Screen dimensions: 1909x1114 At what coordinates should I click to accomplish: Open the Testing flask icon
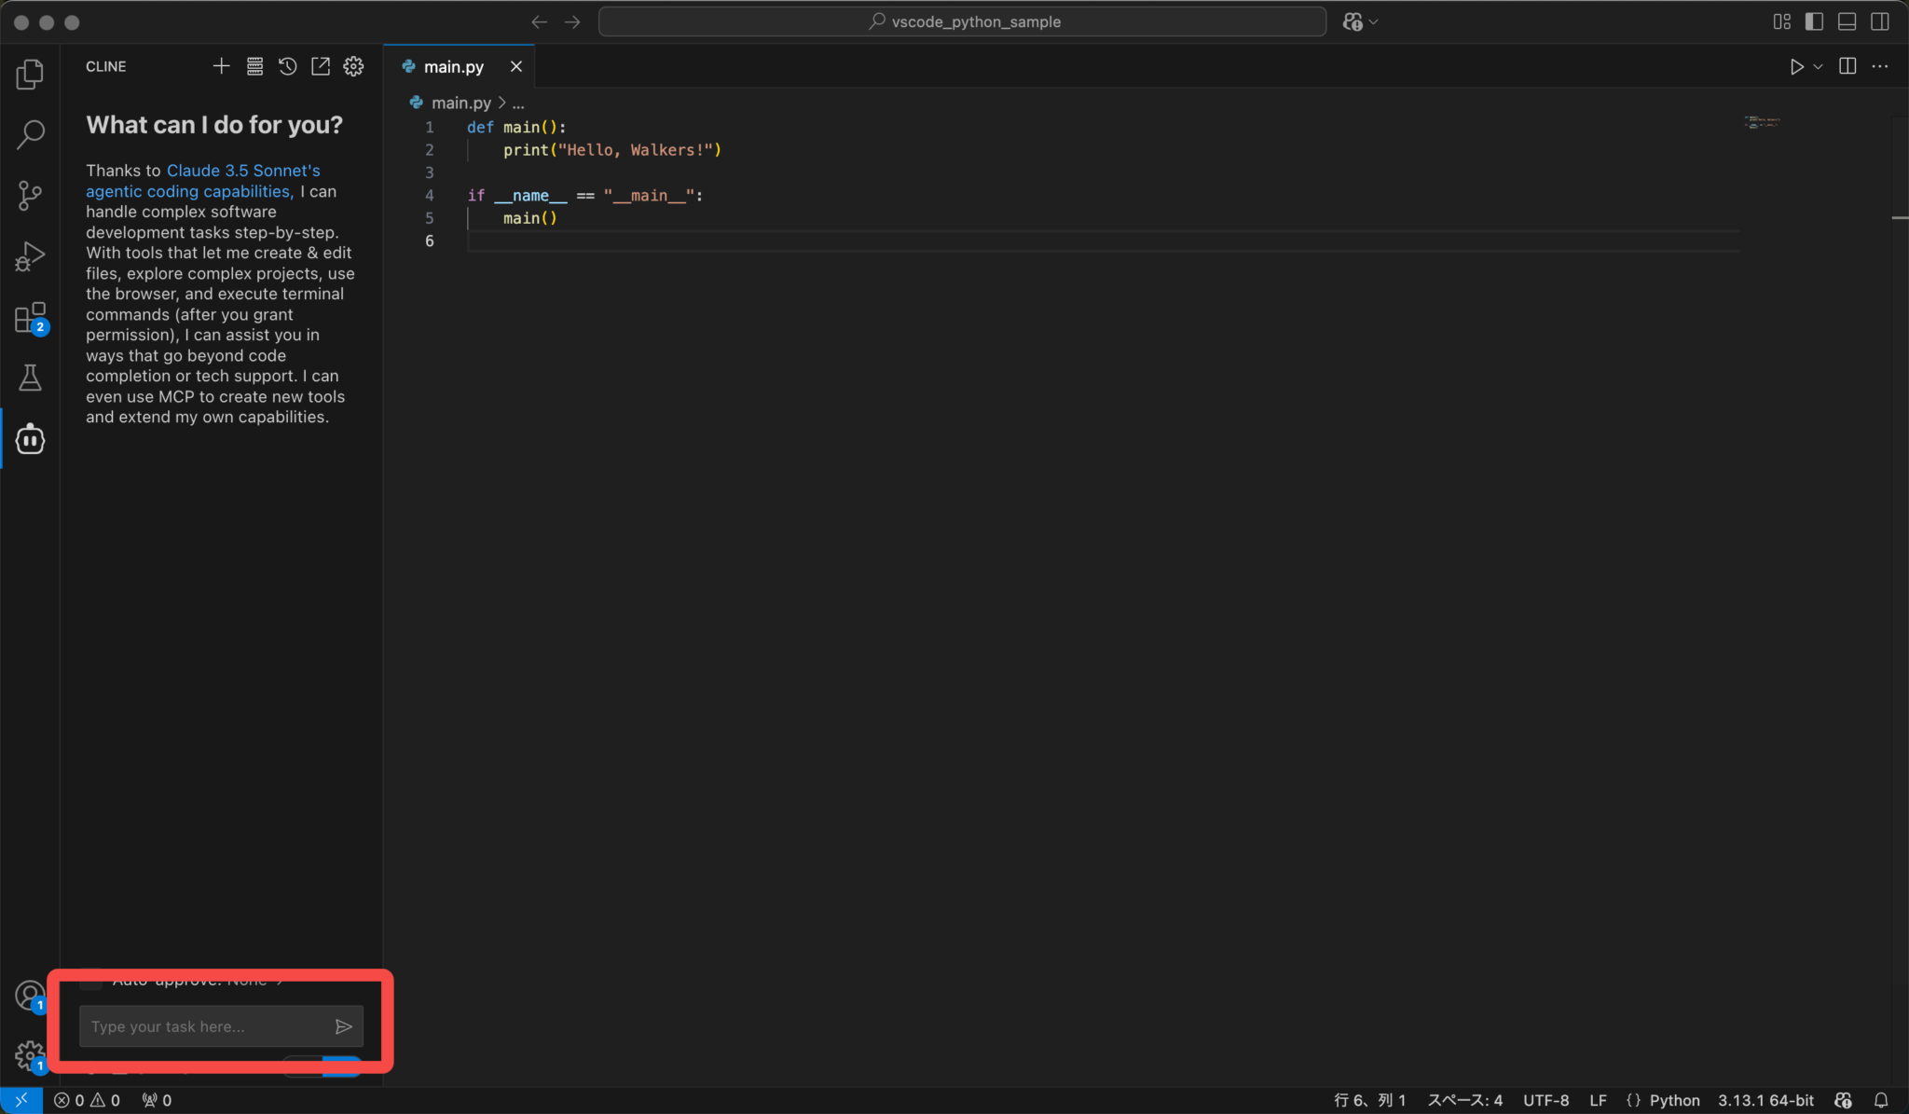coord(30,378)
